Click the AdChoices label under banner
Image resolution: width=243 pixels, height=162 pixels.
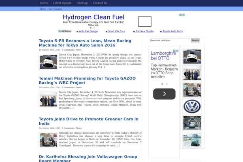[65, 31]
